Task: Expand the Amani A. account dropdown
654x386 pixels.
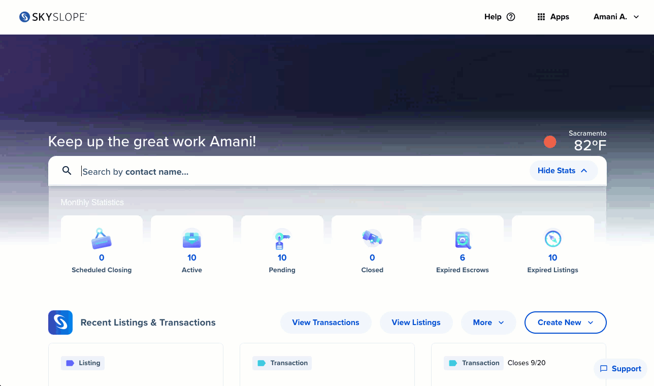Action: coord(616,17)
